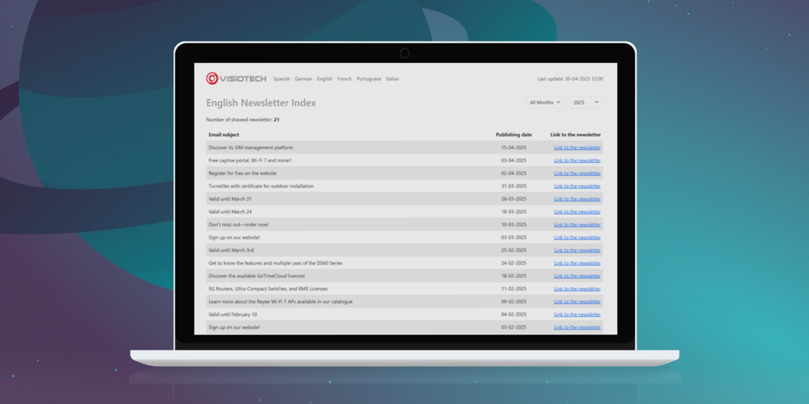Open Don't miss out newsletter link
The height and width of the screenshot is (404, 809).
coord(577,225)
